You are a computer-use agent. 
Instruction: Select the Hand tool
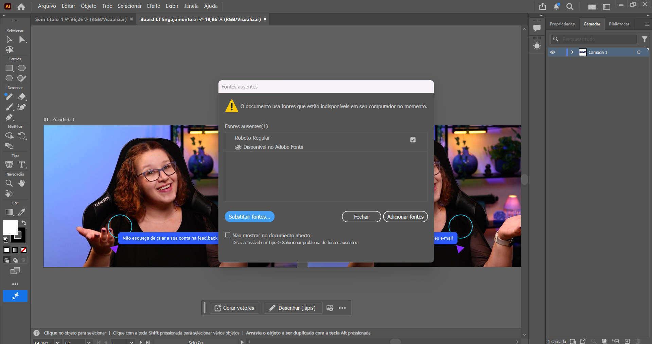22,183
